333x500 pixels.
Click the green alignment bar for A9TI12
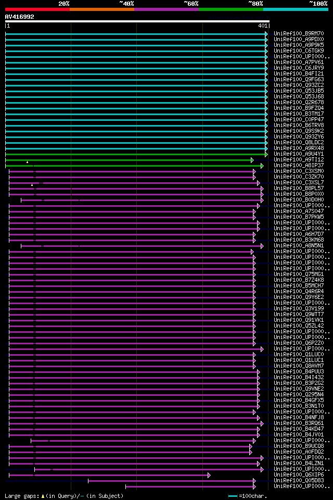(x=130, y=160)
